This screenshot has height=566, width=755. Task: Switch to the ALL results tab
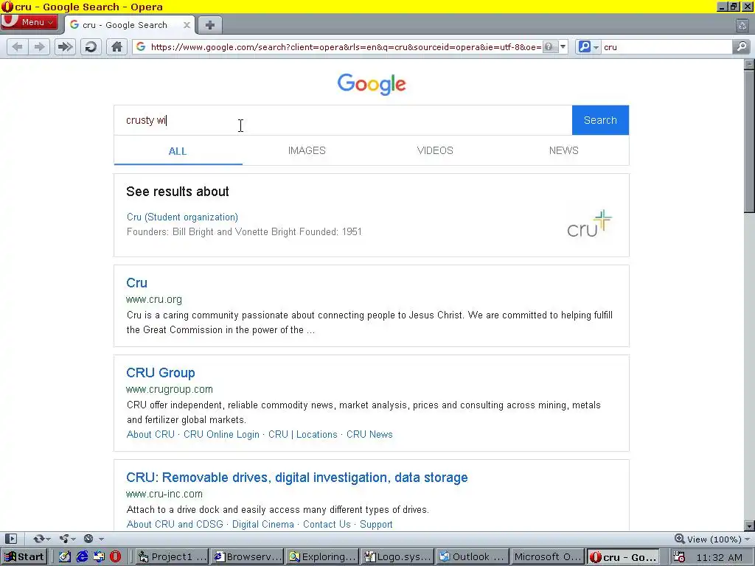coord(178,151)
